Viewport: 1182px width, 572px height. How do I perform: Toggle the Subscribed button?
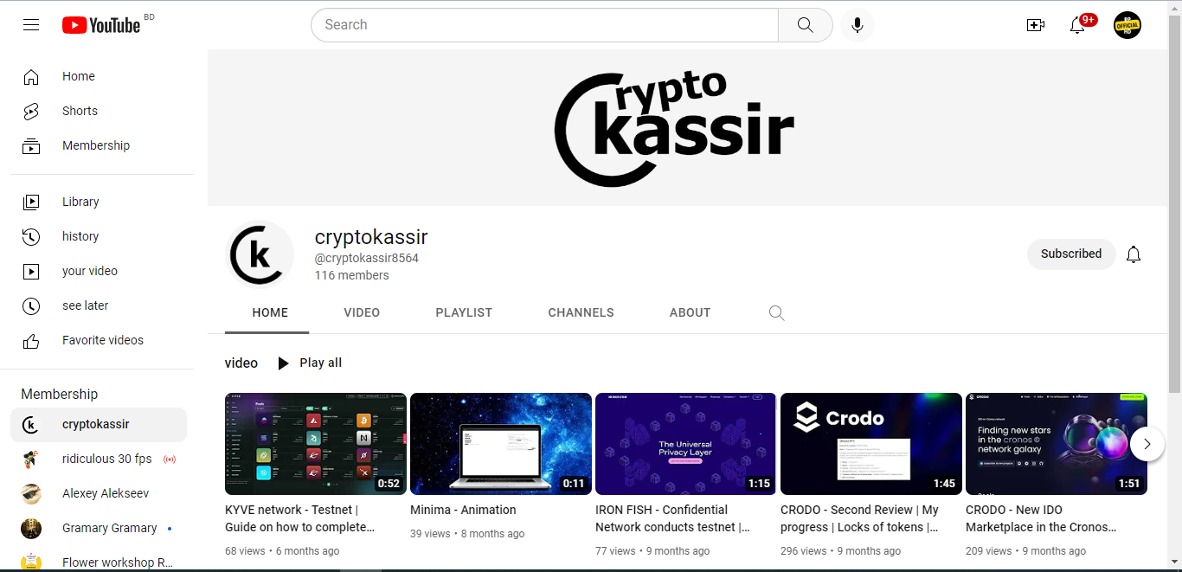1071,254
